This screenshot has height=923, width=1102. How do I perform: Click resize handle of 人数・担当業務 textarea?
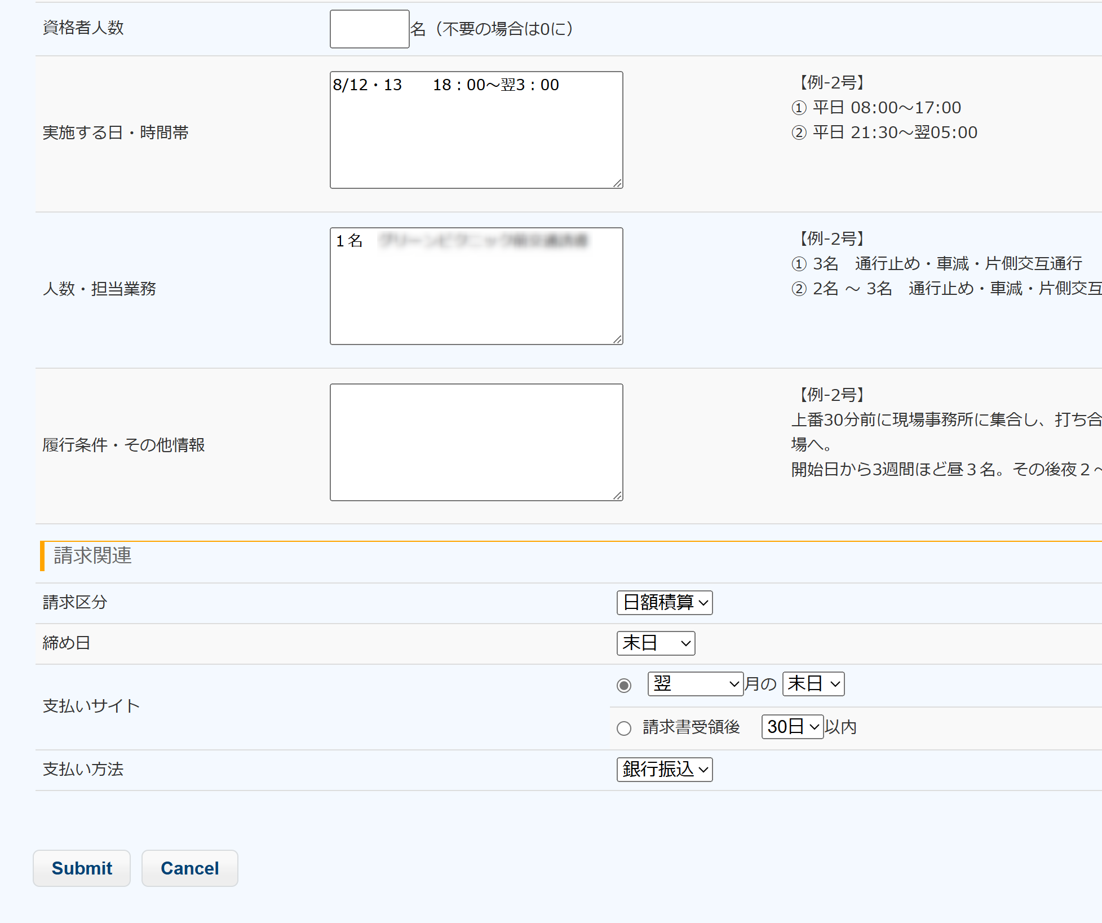618,339
